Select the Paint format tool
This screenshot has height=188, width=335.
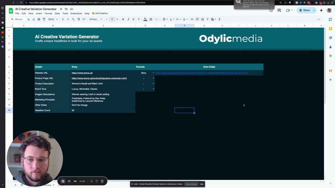tap(44, 19)
